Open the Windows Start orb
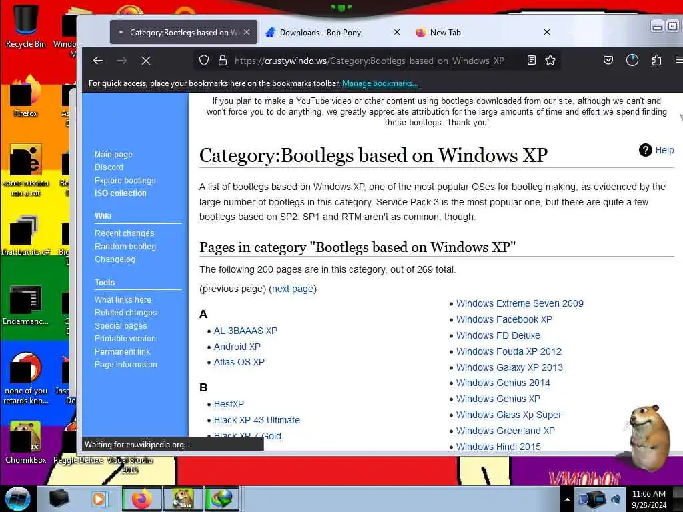Screen dimensions: 683x512 (x=18, y=499)
